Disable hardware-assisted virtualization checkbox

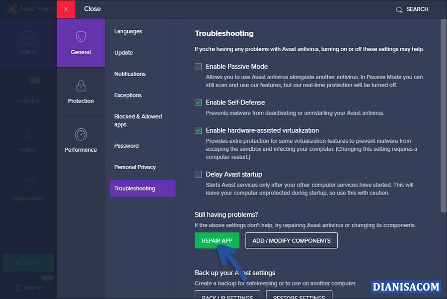coord(198,130)
